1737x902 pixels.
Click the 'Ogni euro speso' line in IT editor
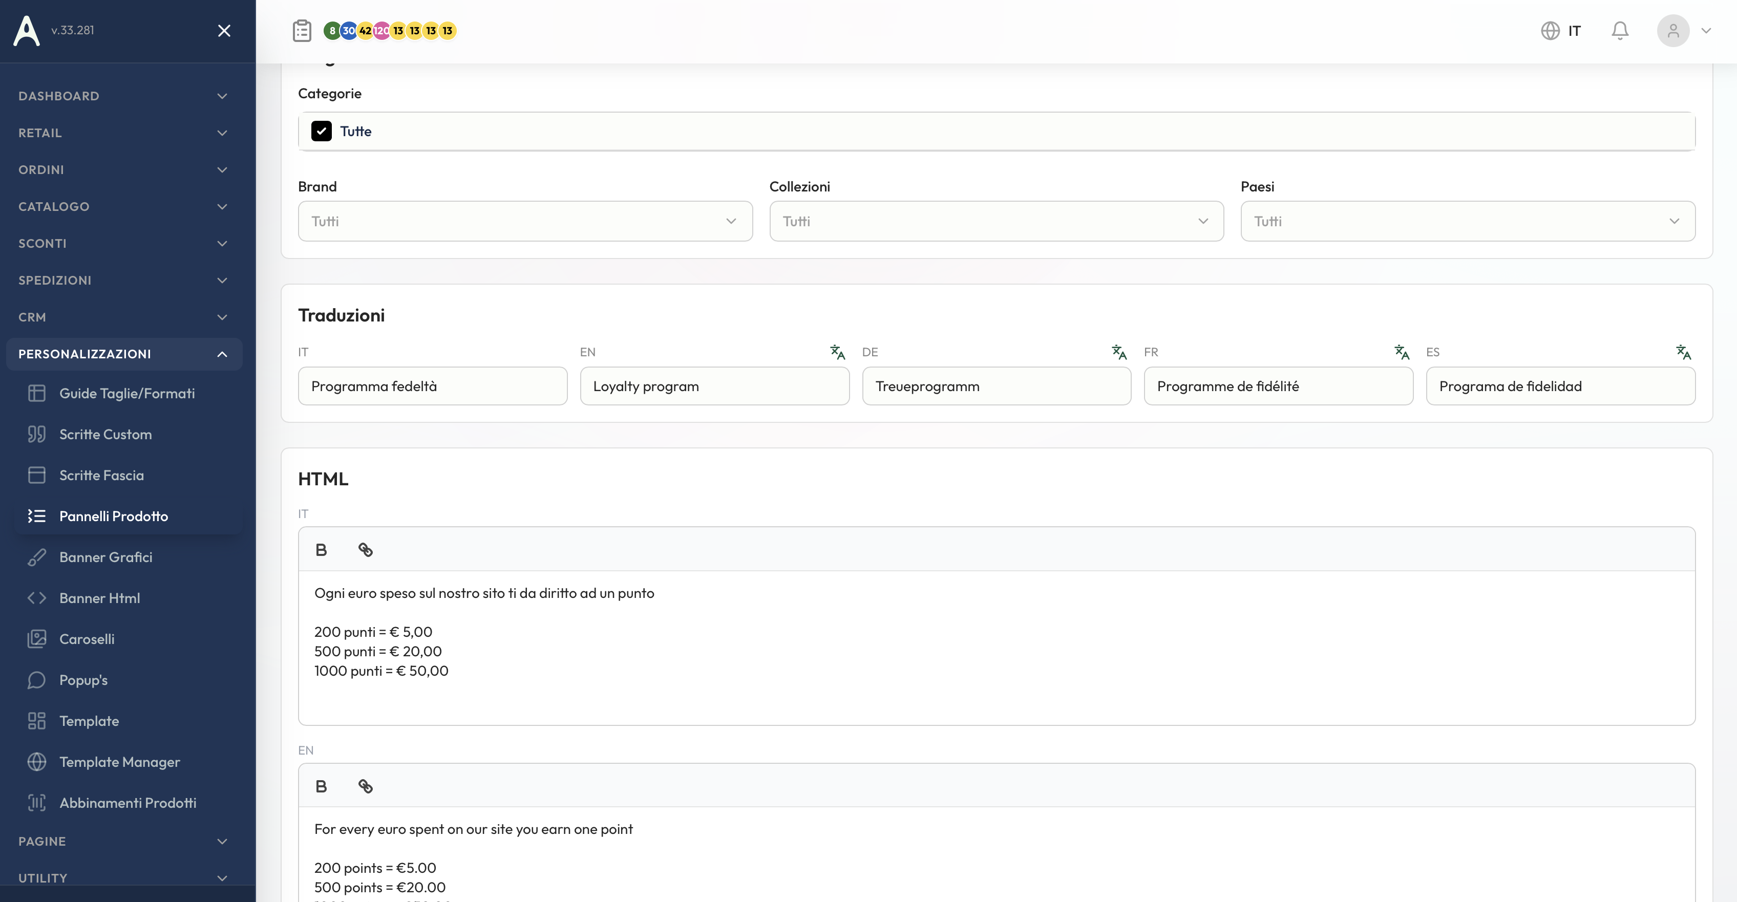pos(484,594)
